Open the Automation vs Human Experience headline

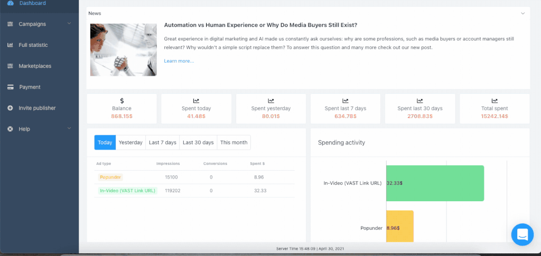260,25
